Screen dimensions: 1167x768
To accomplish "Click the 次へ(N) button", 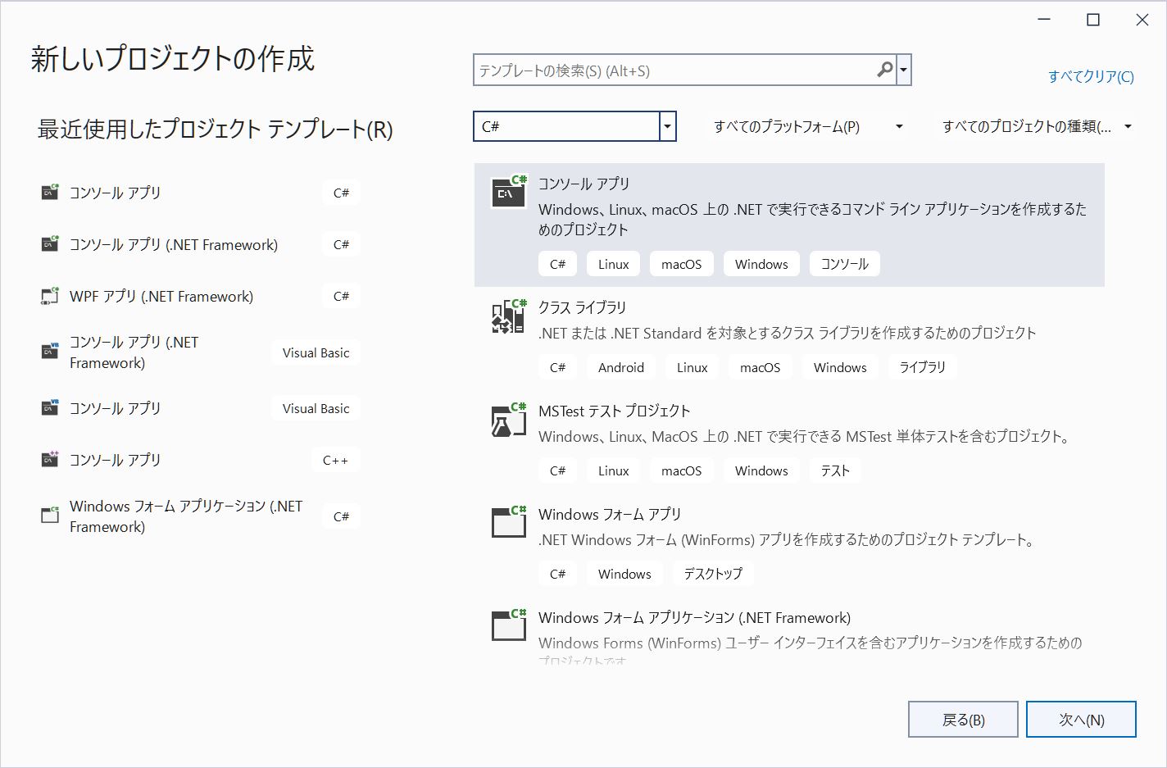I will 1081,719.
